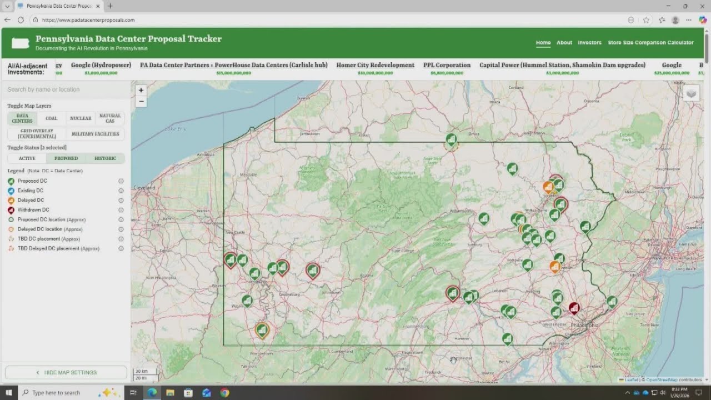Add page to favorites with star icon
The width and height of the screenshot is (711, 400).
pyautogui.click(x=646, y=19)
